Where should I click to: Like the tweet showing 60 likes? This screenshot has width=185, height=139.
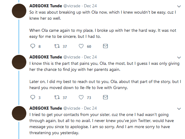[x=81, y=46]
